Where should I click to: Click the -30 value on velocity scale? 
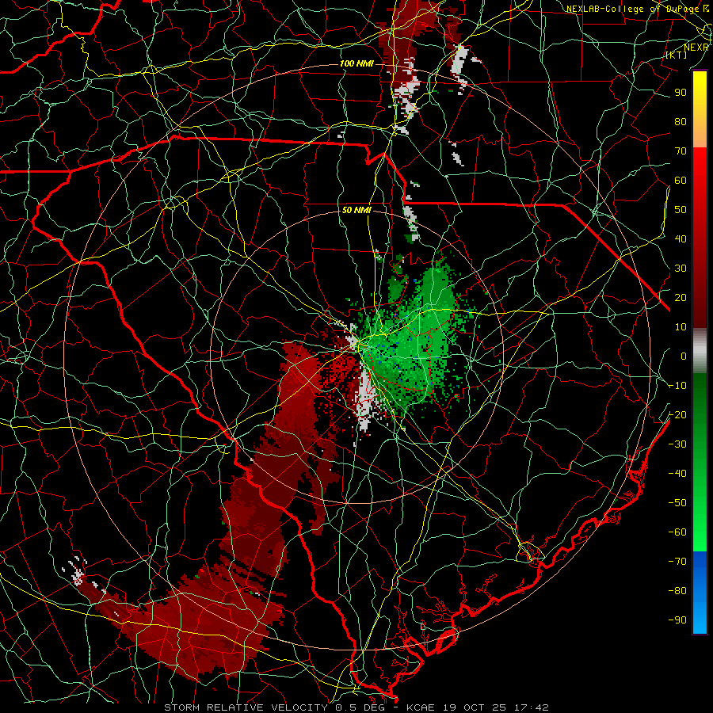coord(677,444)
